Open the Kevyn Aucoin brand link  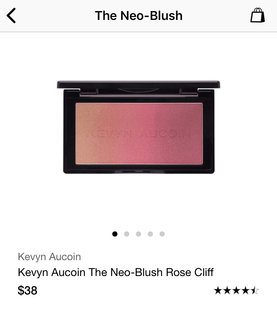(x=49, y=257)
